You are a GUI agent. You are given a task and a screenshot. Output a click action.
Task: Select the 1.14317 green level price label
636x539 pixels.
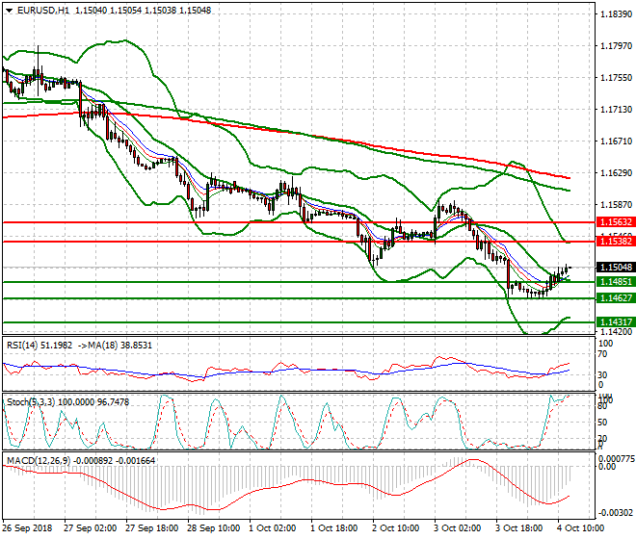point(616,321)
